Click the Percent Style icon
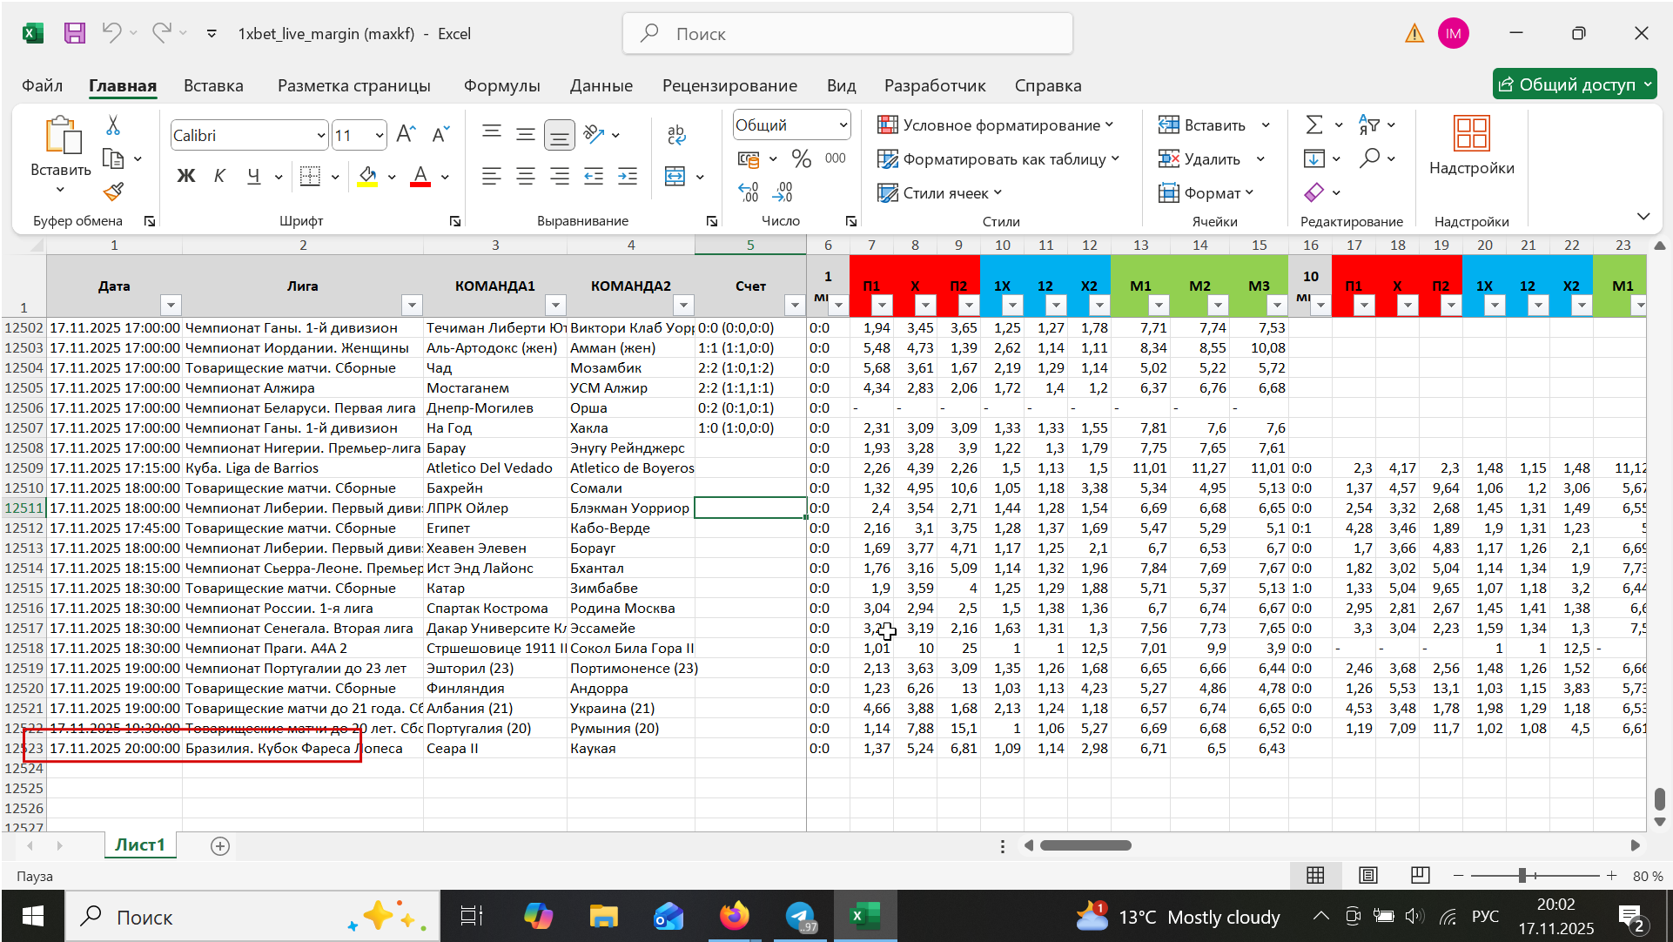The height and width of the screenshot is (942, 1673). coord(801,158)
